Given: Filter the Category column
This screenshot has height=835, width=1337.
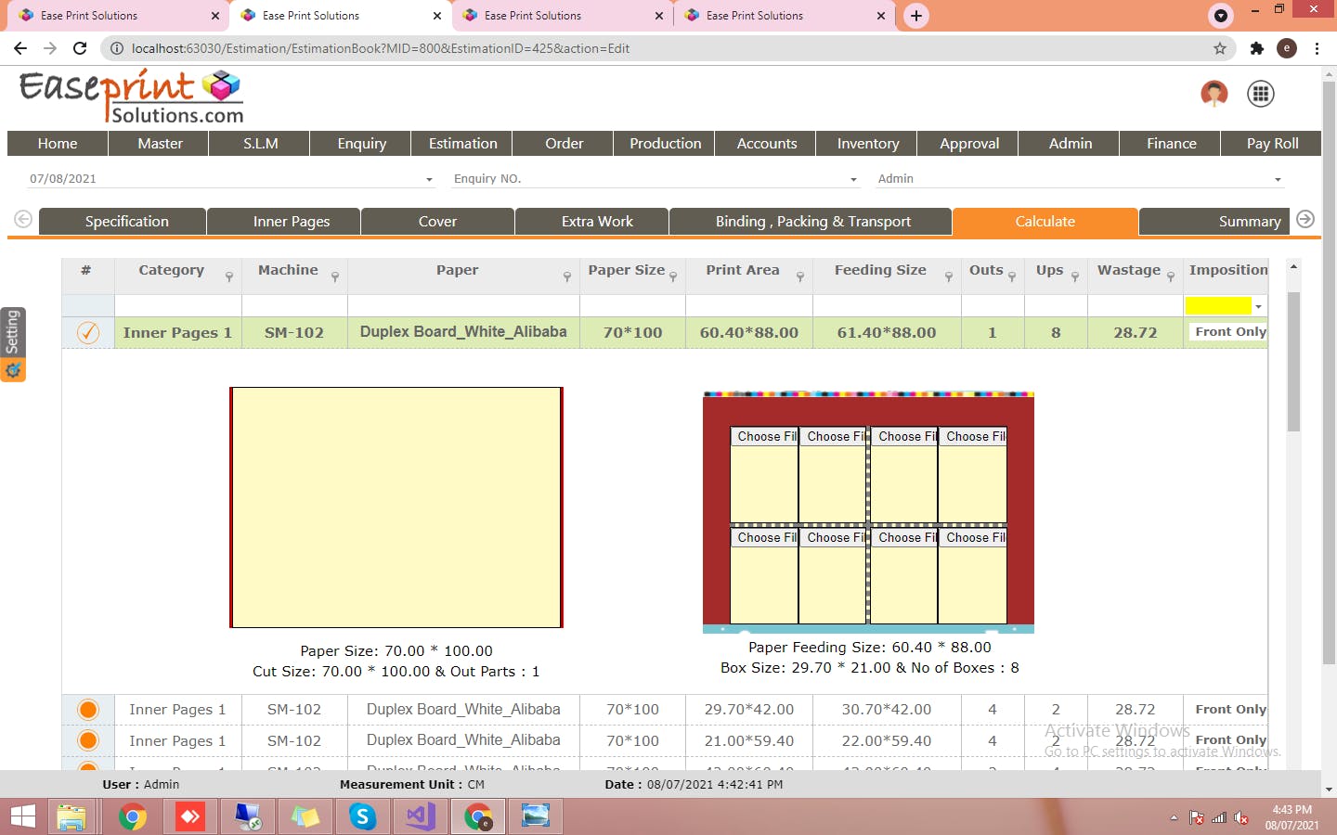Looking at the screenshot, I should coord(229,276).
